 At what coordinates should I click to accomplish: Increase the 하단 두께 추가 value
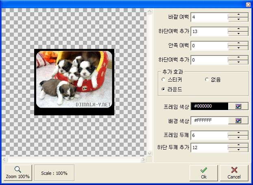pos(238,145)
